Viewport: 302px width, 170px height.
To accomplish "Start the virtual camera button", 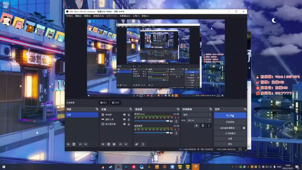I will coord(228,128).
